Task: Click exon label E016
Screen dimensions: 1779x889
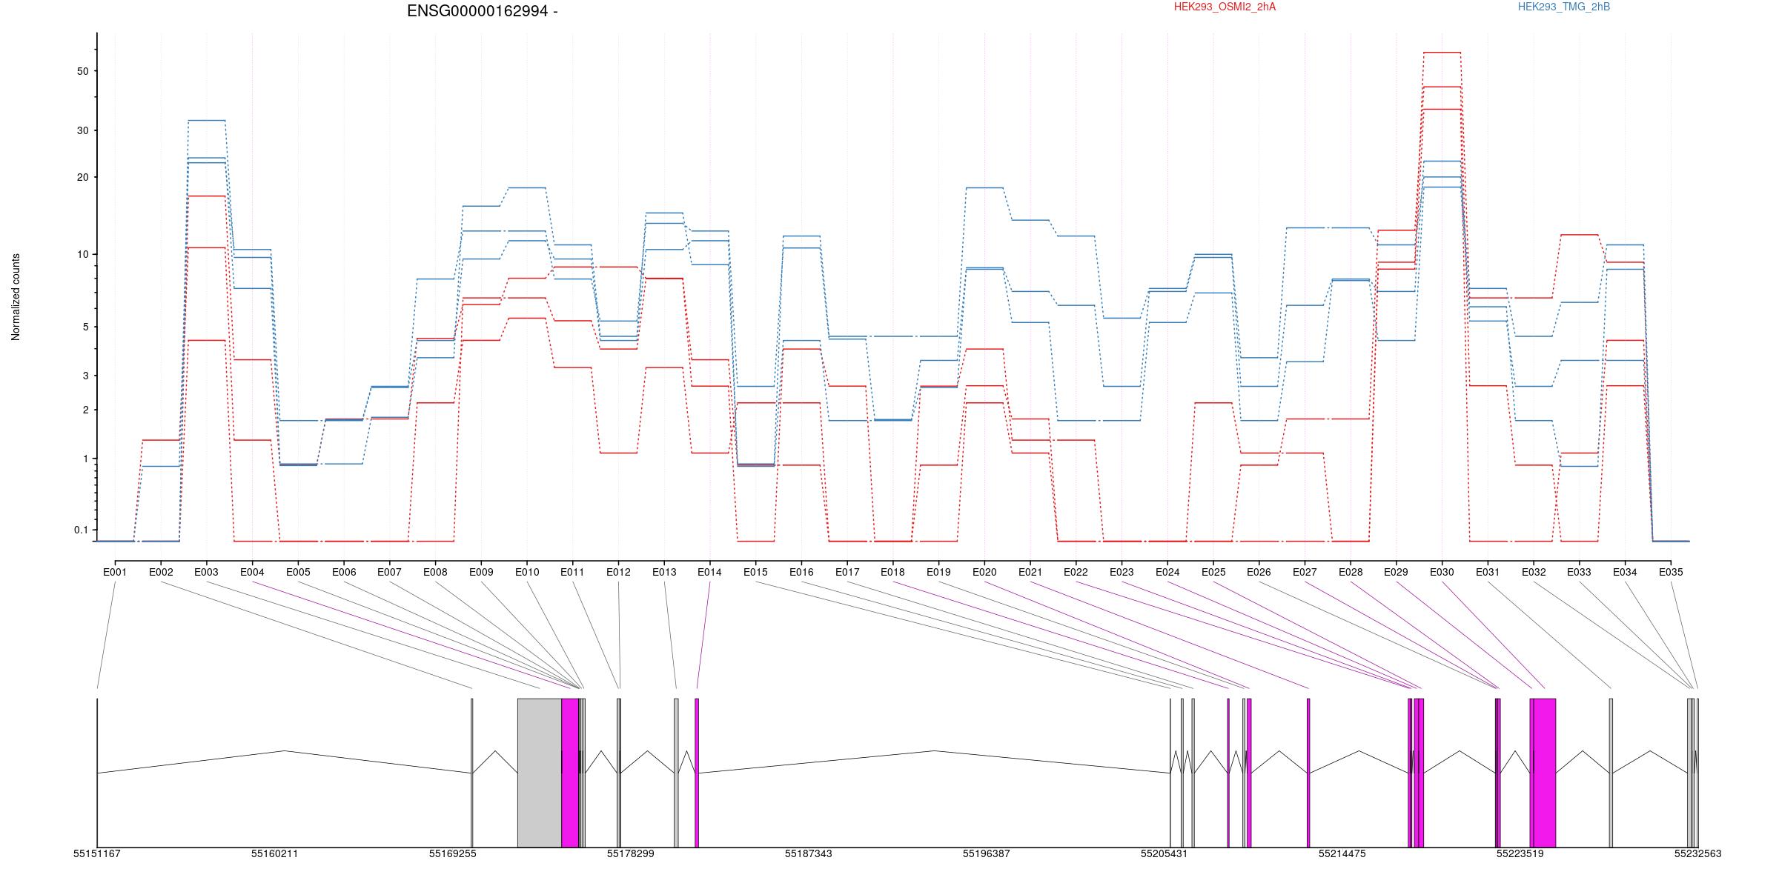Action: point(801,572)
